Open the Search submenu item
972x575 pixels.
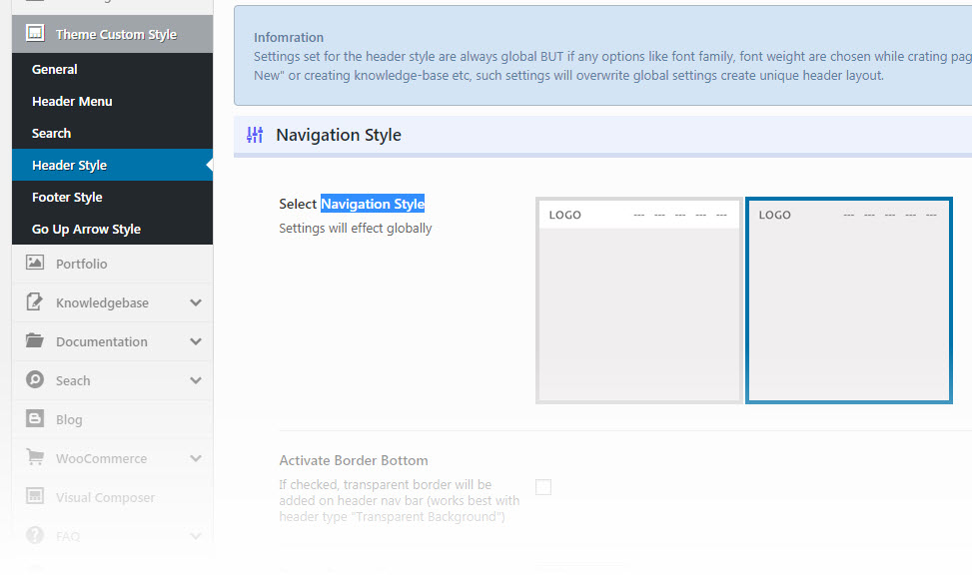click(51, 133)
